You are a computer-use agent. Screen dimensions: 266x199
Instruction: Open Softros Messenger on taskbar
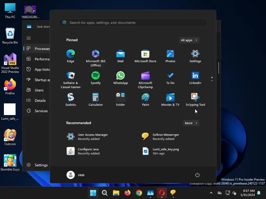pyautogui.click(x=173, y=193)
